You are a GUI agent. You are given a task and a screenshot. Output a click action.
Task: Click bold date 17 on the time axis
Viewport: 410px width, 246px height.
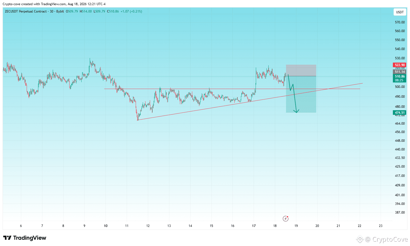[254, 226]
